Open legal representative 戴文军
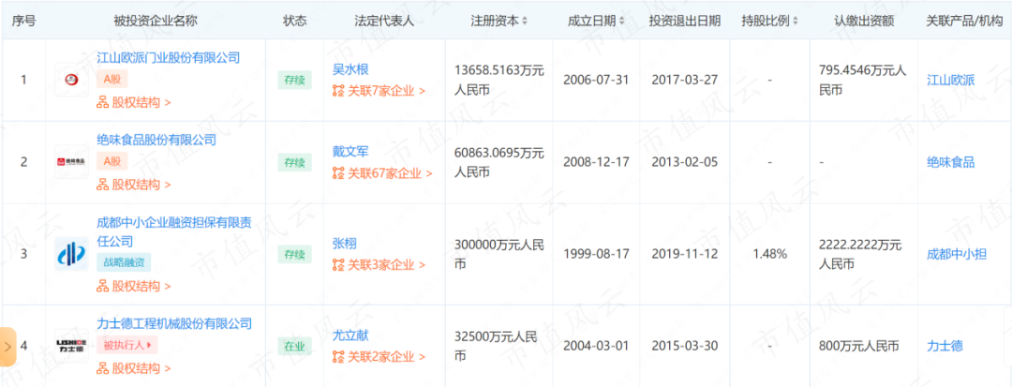1012x387 pixels. [x=350, y=152]
